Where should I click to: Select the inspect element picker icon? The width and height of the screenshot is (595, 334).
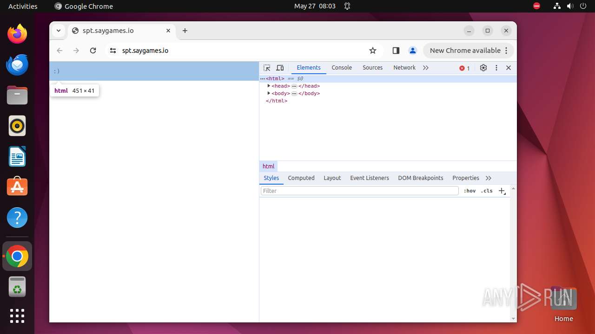(x=267, y=68)
